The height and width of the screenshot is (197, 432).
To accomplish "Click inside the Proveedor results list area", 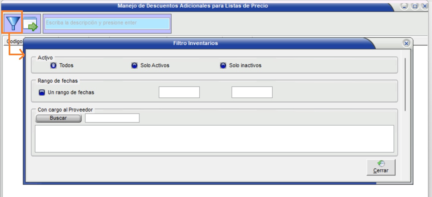I will tap(214, 139).
